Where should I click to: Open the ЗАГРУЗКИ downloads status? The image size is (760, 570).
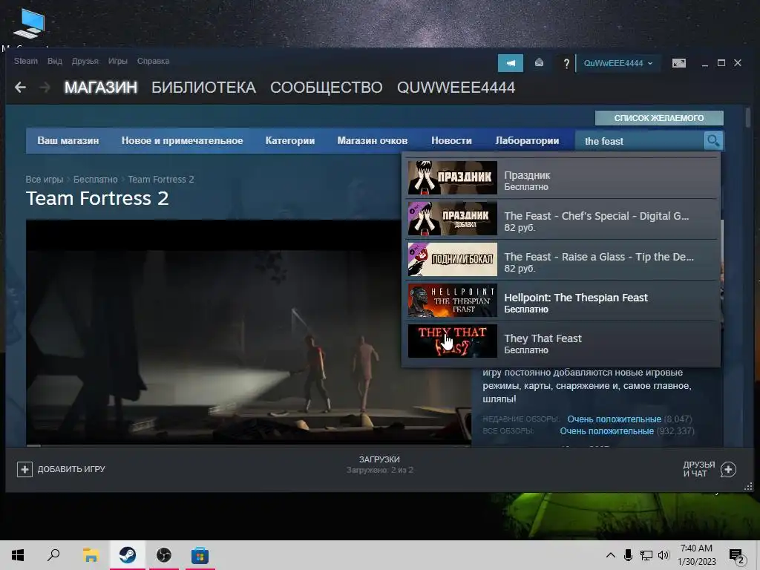[379, 465]
